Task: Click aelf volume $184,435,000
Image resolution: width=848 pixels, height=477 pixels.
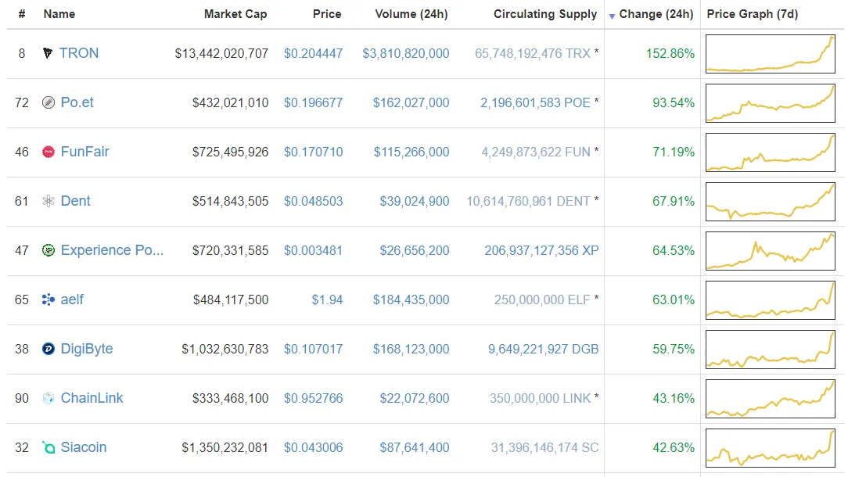Action: 411,299
